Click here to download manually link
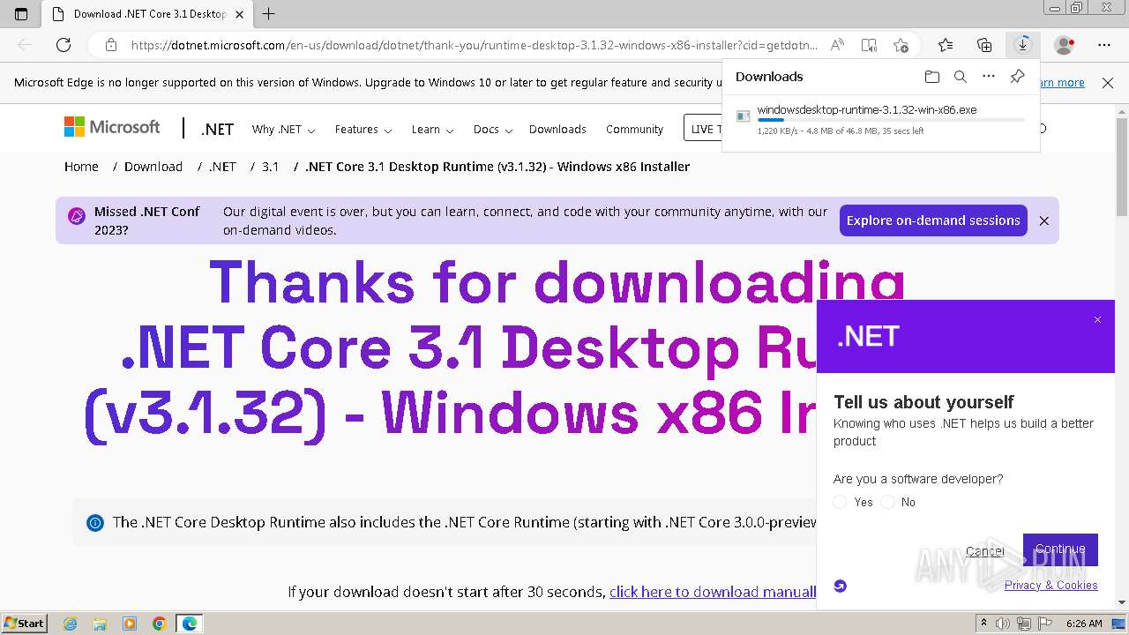 coord(713,592)
